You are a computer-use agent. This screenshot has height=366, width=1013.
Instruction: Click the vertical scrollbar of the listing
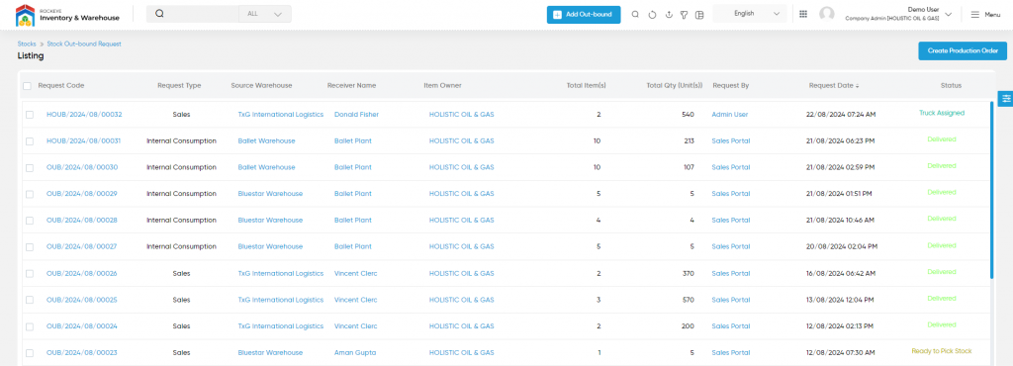tap(991, 189)
